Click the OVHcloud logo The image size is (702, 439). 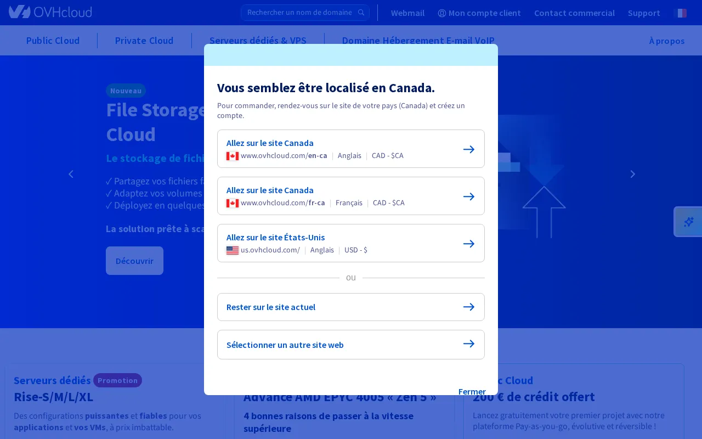[x=50, y=12]
